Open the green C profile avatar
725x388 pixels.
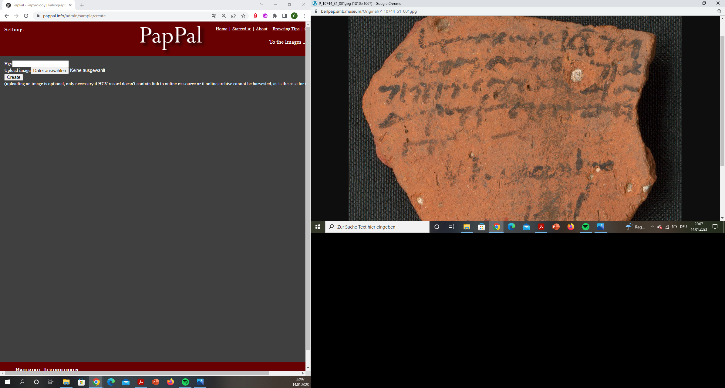tap(294, 16)
